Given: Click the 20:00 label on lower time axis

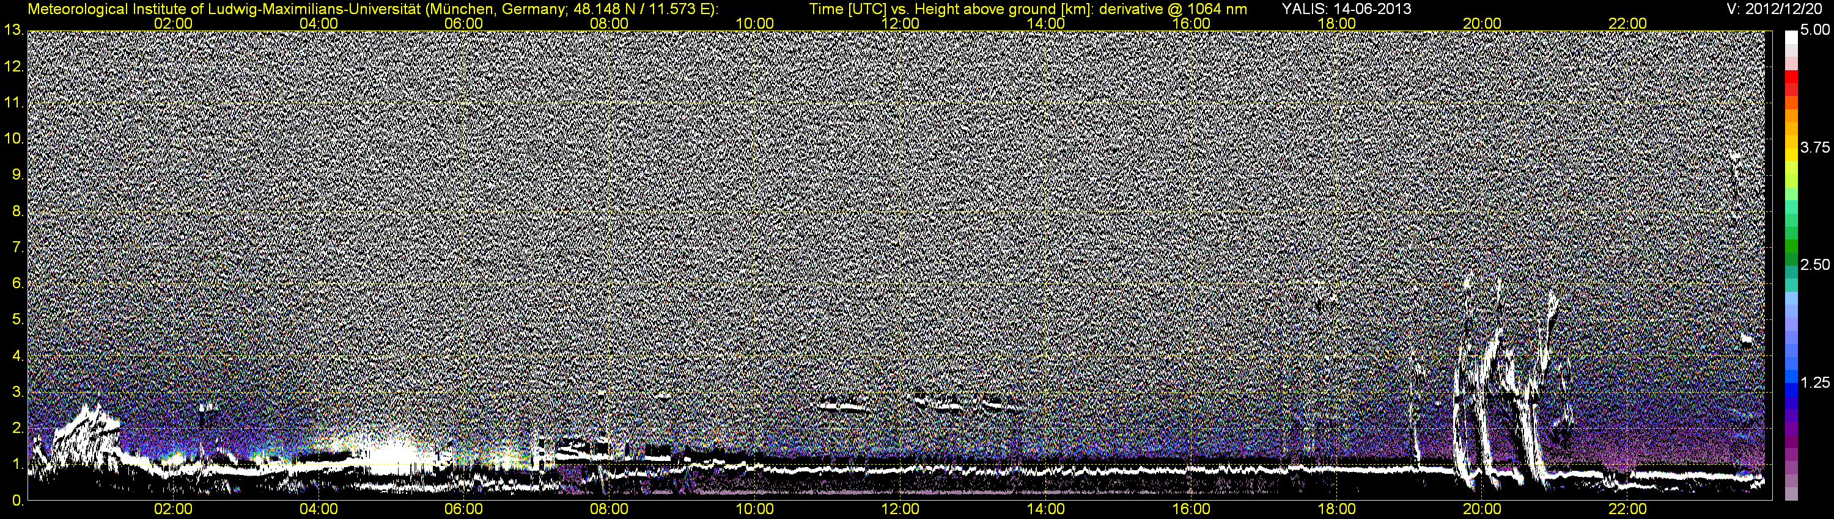Looking at the screenshot, I should [1482, 510].
